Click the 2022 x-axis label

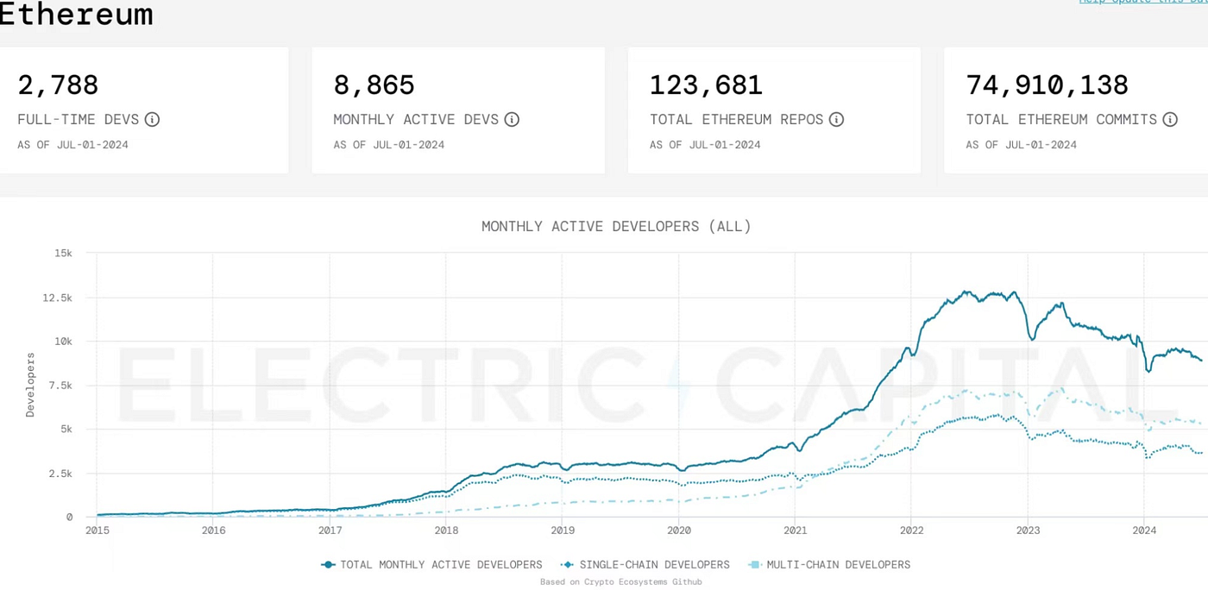coord(911,530)
